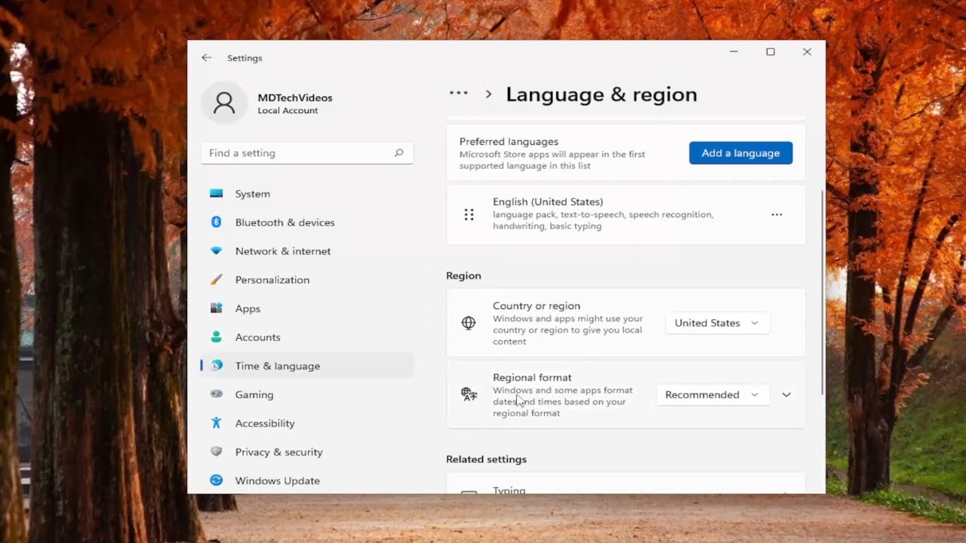
Task: Click the Find a setting search box
Action: click(307, 153)
